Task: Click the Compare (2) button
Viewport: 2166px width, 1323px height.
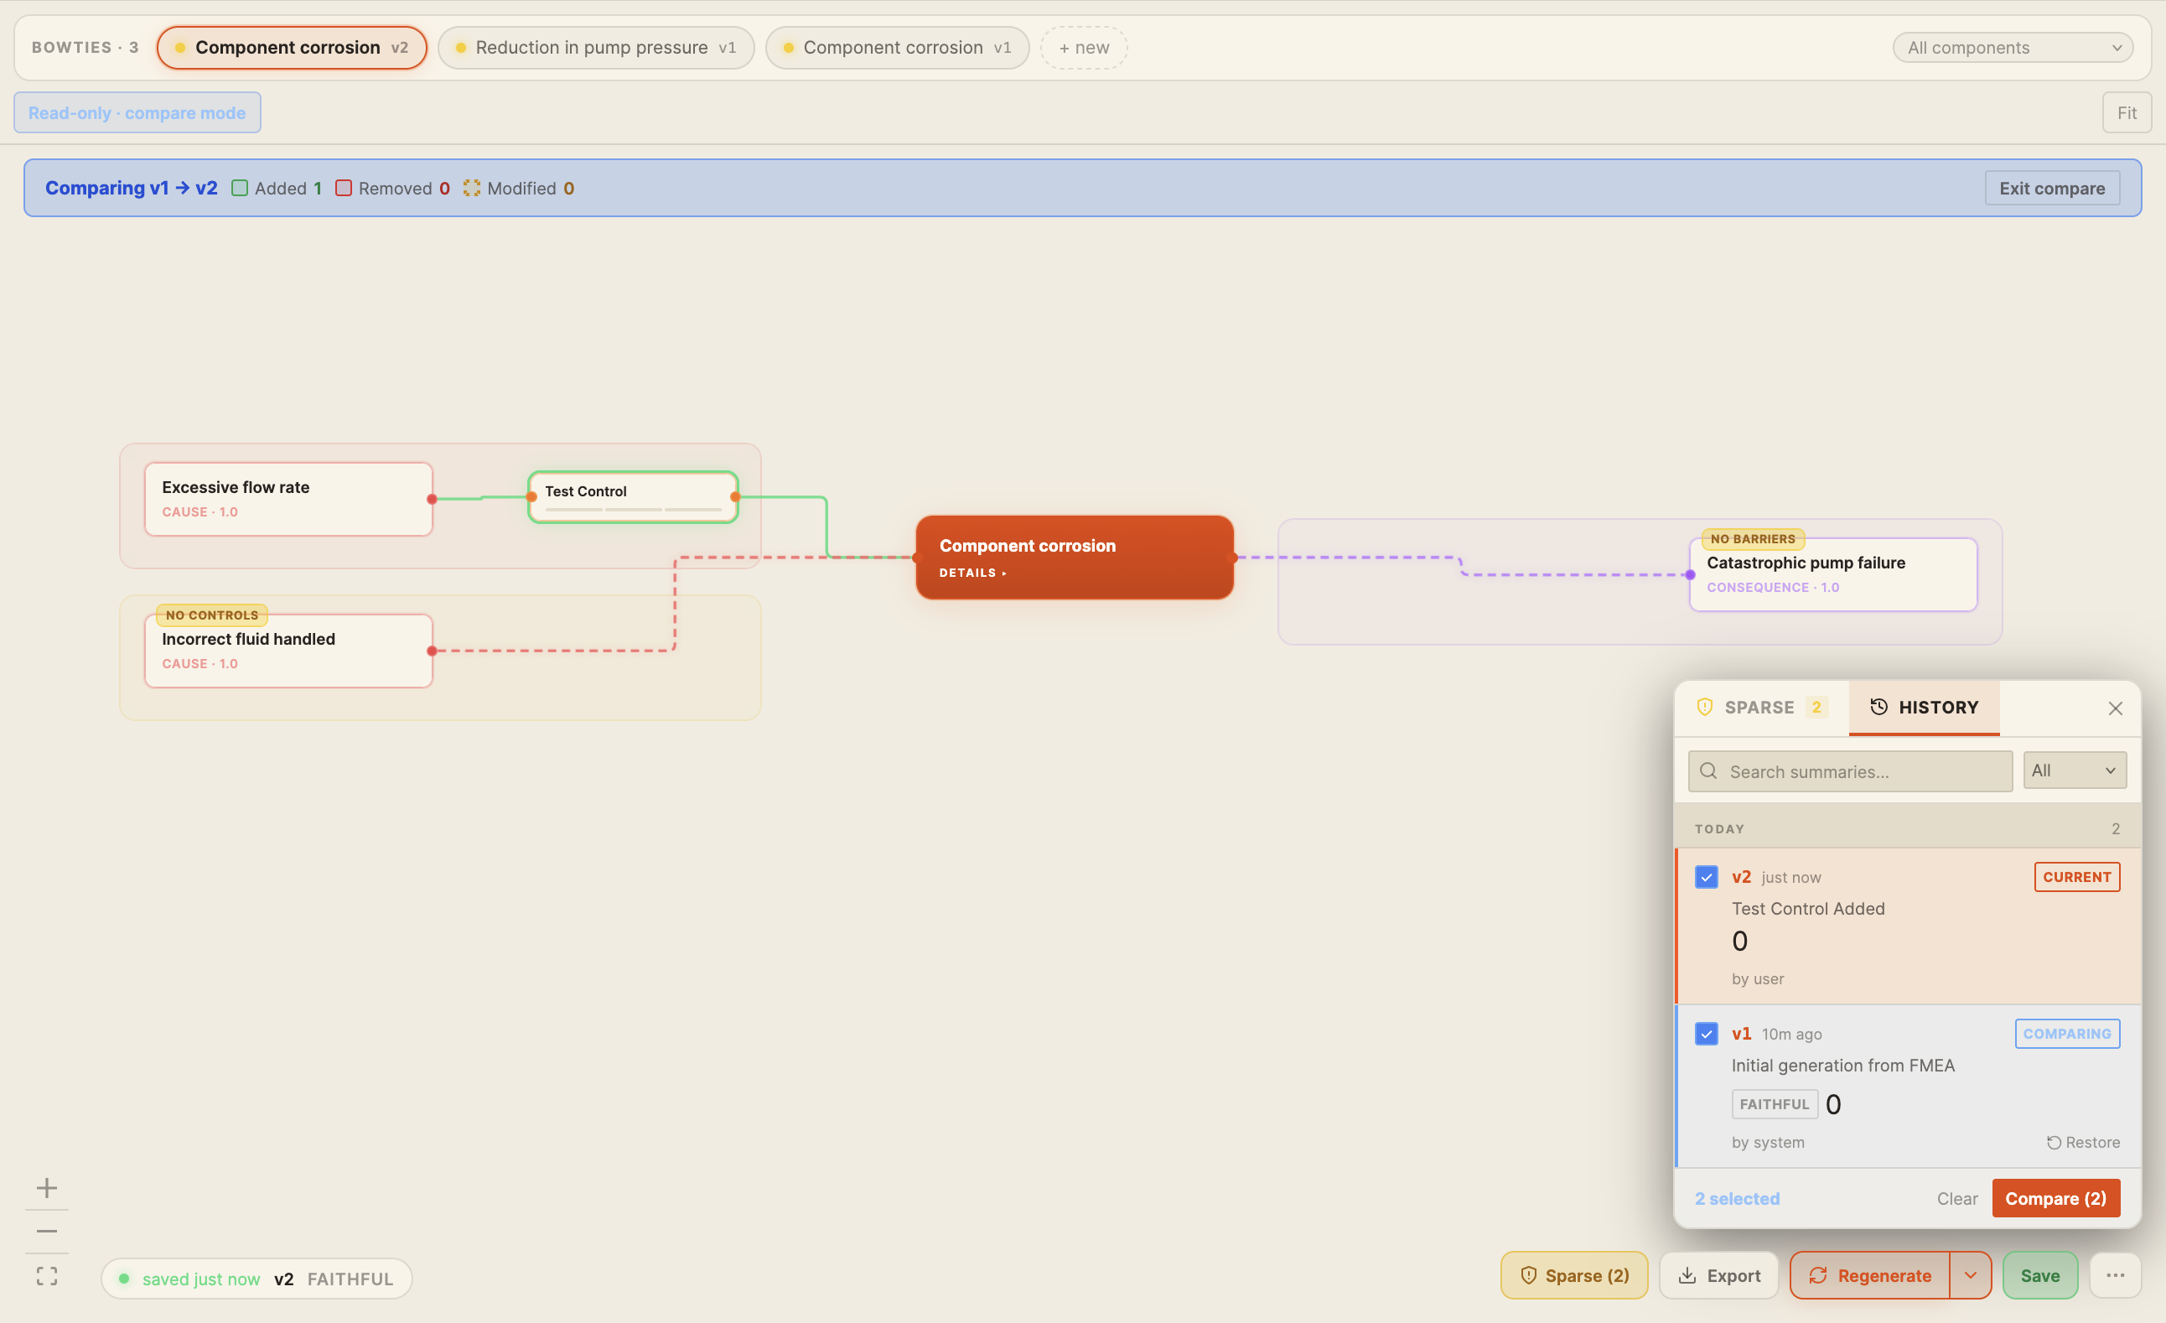Action: tap(2055, 1199)
